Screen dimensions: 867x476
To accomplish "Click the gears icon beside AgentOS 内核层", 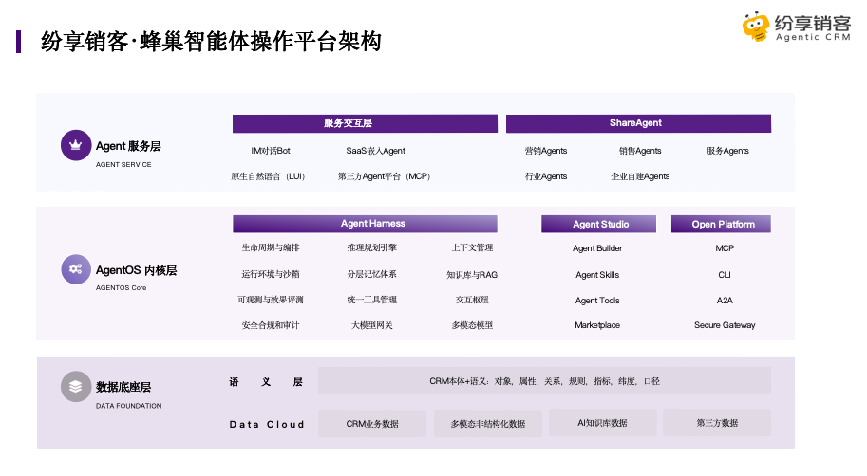I will pyautogui.click(x=76, y=269).
